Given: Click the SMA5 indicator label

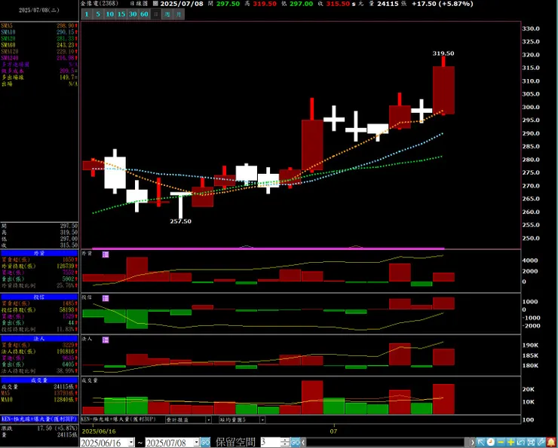Looking at the screenshot, I should coord(7,26).
